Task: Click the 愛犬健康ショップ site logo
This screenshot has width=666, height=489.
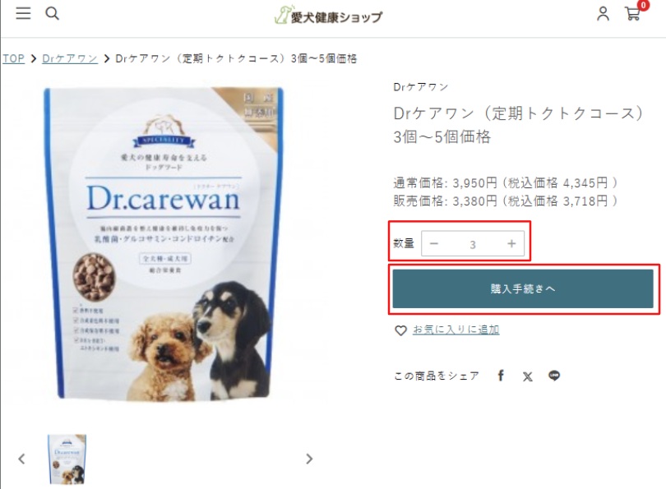Action: [x=328, y=16]
